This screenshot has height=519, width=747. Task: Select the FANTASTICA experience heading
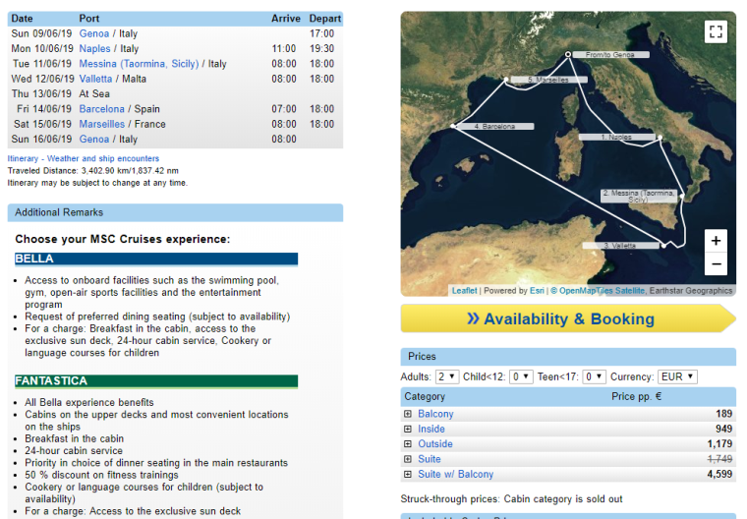156,380
